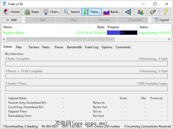Viewport: 173px width, 129px height.
Task: Click '0 Seeding' in status bar
Action: pyautogui.click(x=31, y=126)
